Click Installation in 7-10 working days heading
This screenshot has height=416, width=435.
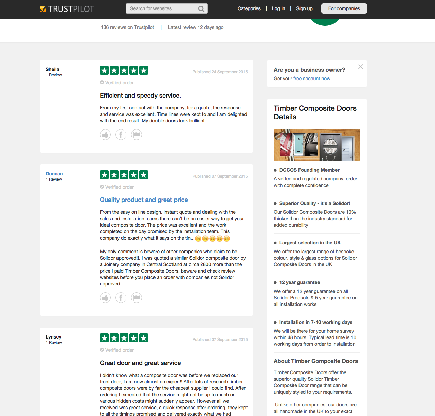point(316,323)
